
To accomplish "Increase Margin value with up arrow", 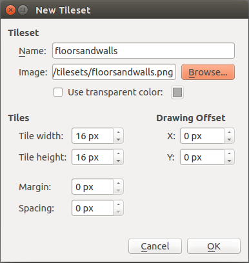I will pyautogui.click(x=118, y=183).
